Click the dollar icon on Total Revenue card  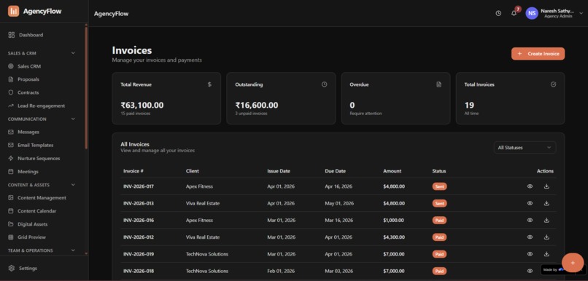tap(209, 84)
